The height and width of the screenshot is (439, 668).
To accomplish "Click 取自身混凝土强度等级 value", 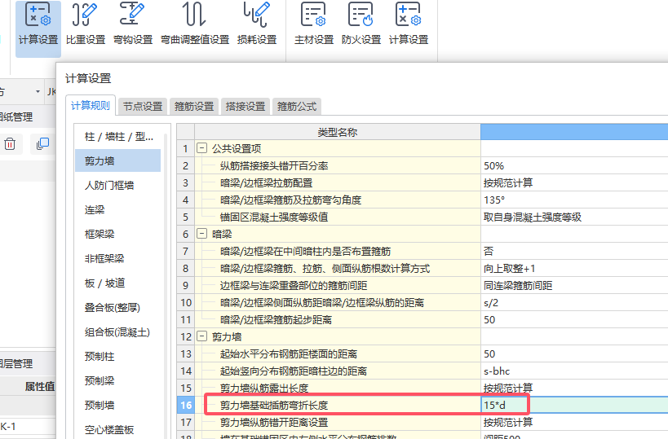I will (574, 217).
